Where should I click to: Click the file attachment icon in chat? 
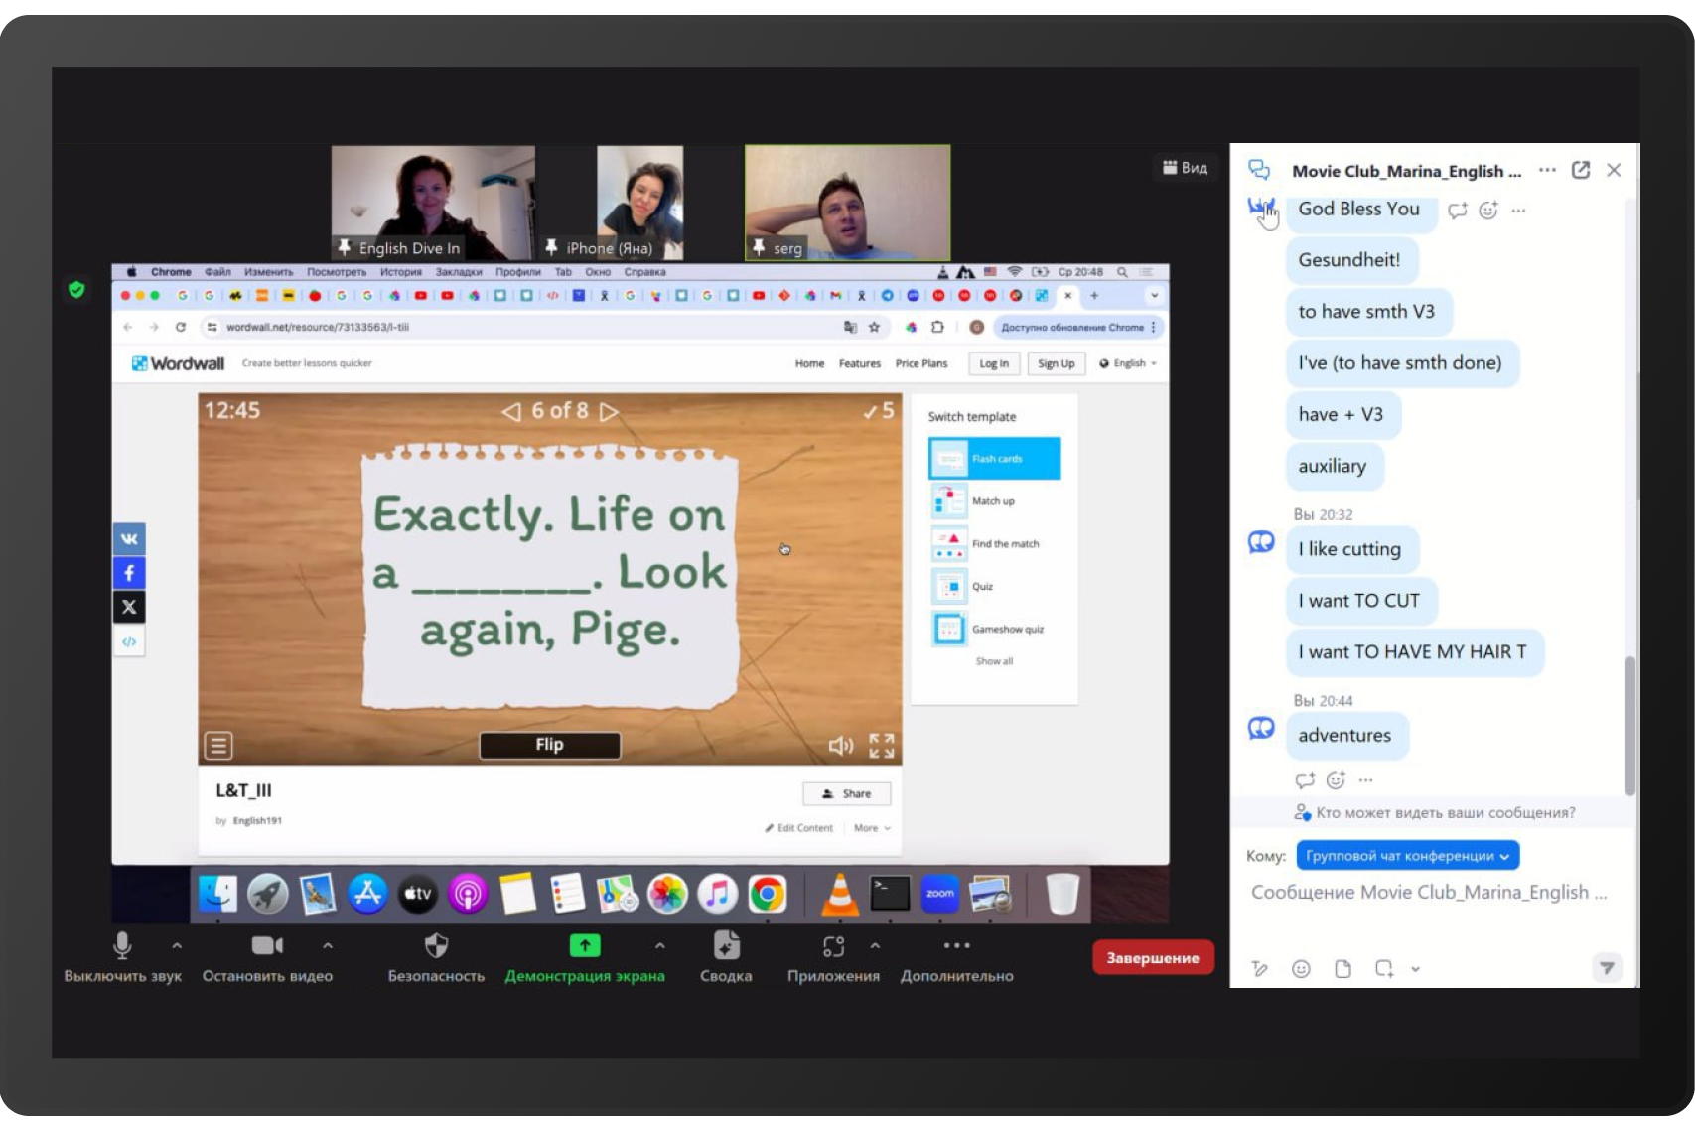click(1342, 969)
